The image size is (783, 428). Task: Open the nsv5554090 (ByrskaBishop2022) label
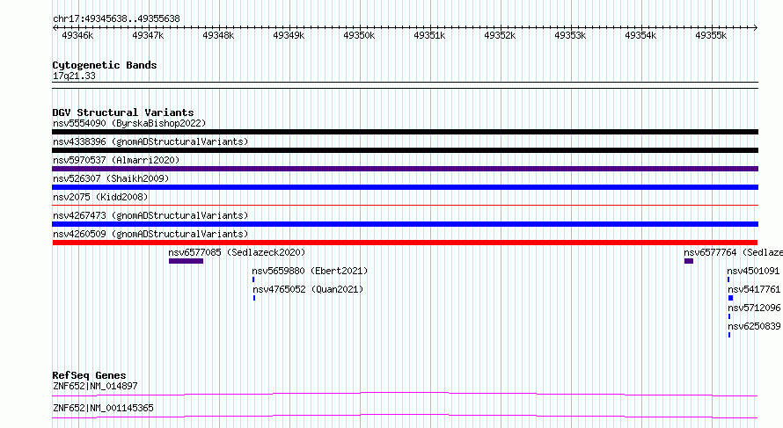tap(129, 123)
